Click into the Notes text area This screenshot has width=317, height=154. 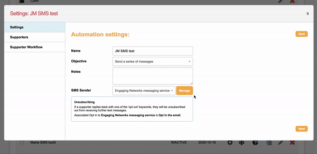[x=153, y=76]
